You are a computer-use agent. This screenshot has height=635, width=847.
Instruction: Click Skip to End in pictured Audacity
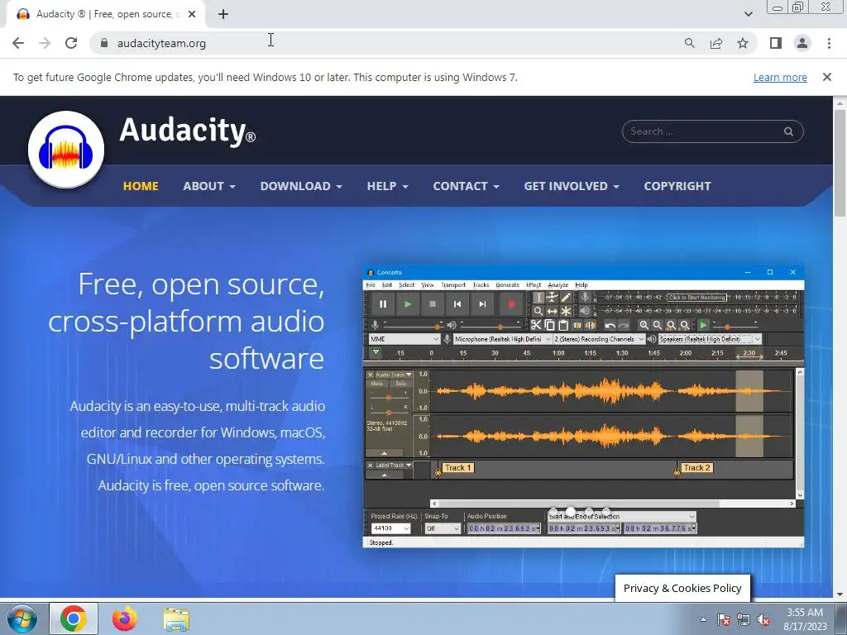click(482, 304)
